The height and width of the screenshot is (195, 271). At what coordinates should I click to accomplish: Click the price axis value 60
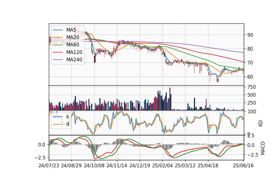tap(250, 77)
